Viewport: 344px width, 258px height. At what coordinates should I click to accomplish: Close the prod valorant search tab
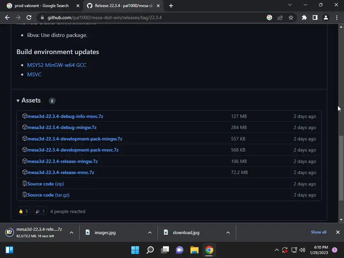click(x=78, y=6)
